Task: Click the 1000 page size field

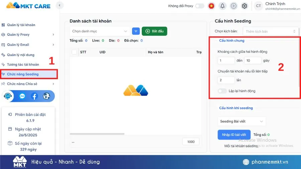Action: (191, 142)
